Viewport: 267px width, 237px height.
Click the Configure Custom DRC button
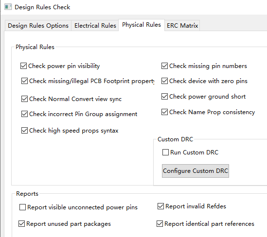pyautogui.click(x=196, y=171)
